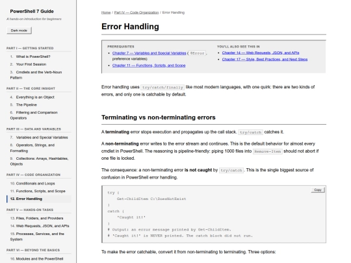Click the Error Handling page heading
Screen dimensions: 351x263
click(x=130, y=27)
